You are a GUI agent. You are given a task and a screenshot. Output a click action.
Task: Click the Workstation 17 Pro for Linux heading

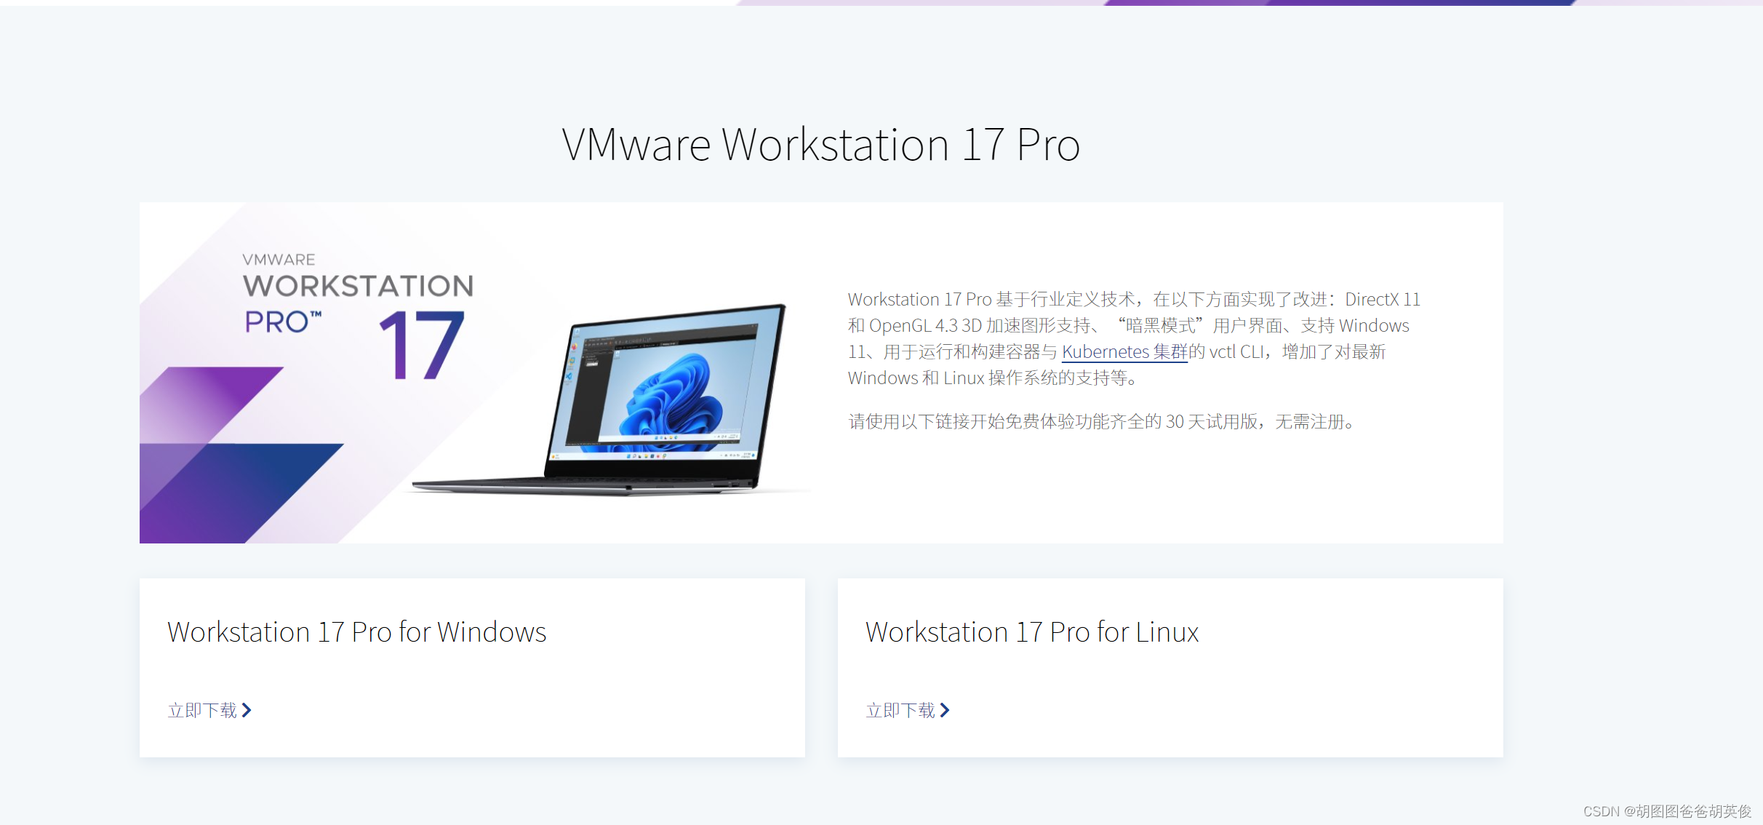[x=1031, y=632]
